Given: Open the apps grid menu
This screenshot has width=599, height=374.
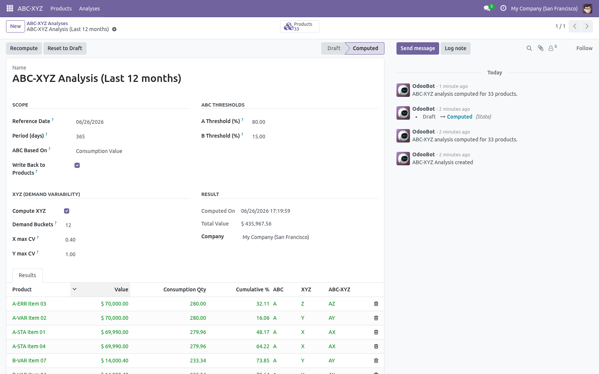Looking at the screenshot, I should 10,8.
